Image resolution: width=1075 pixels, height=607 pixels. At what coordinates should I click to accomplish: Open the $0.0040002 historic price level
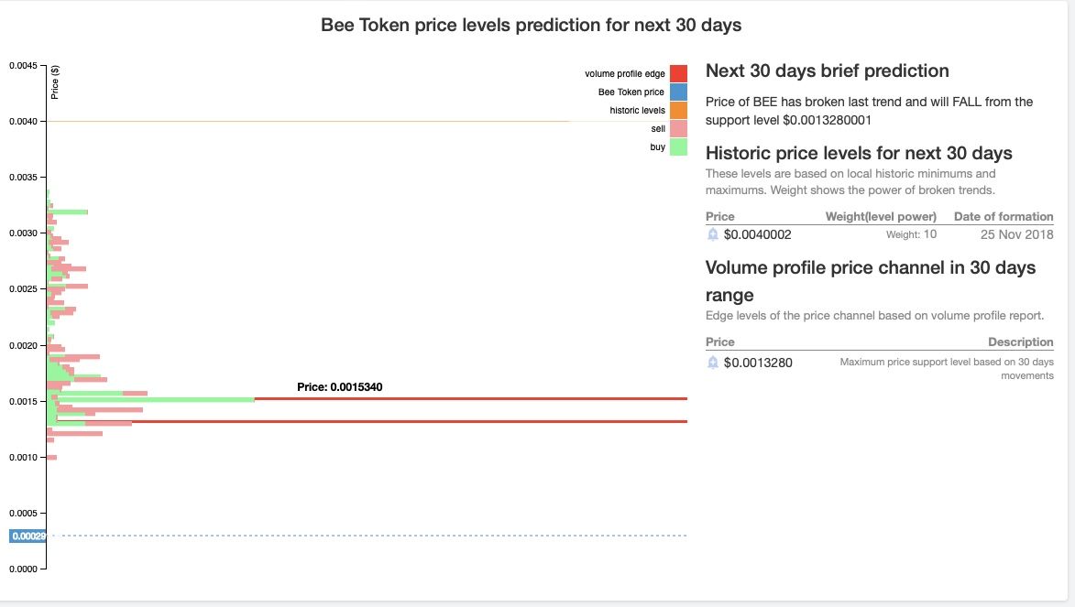pos(757,234)
